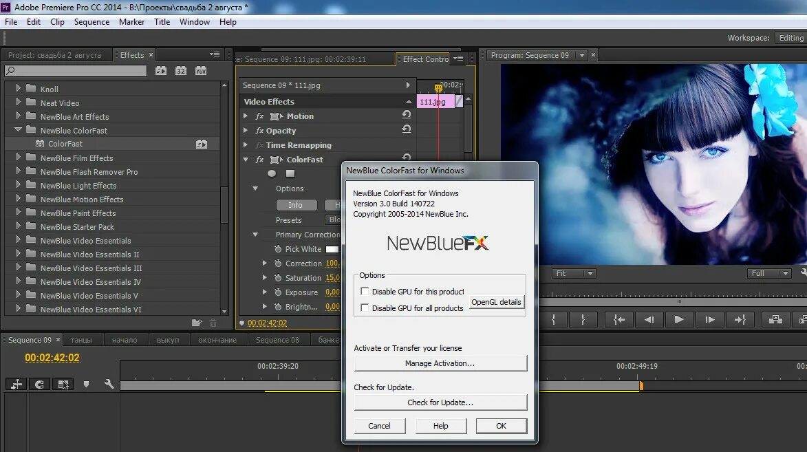The image size is (807, 452).
Task: Expand the Neat Video folder
Action: click(18, 102)
